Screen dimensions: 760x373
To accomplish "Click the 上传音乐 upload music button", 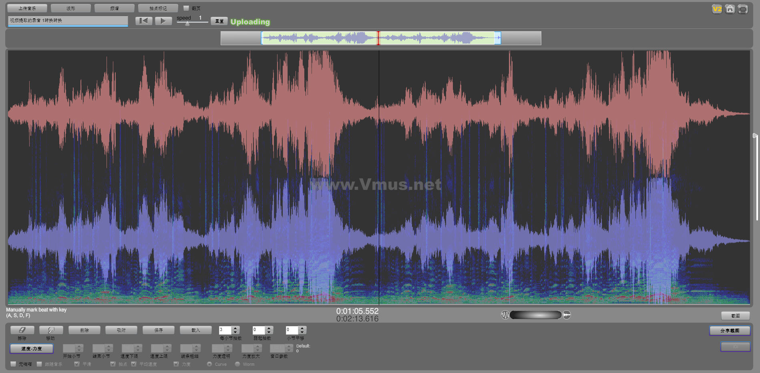I will pyautogui.click(x=27, y=8).
